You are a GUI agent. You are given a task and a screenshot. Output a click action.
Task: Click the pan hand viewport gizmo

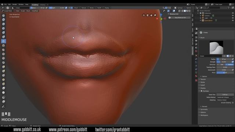[x=151, y=15]
